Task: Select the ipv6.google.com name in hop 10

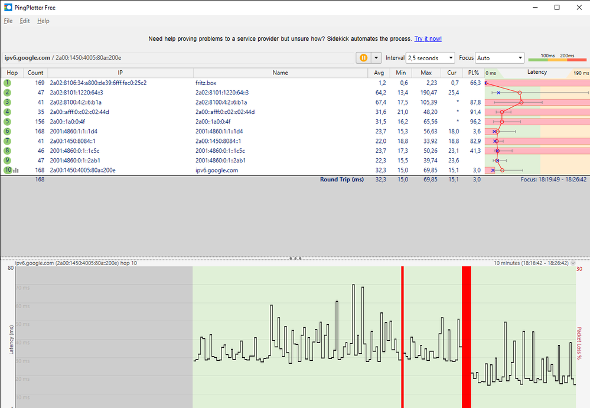Action: coord(217,171)
